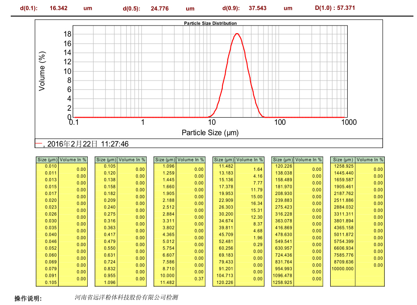Screen dimensions: 417x305
Task: Click the 15.00 volume cell
Action: click(x=257, y=197)
